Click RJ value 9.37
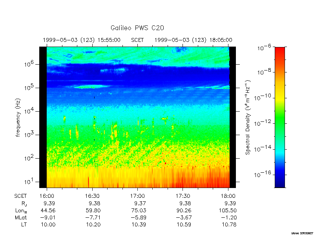This screenshot has width=314, height=235. [x=140, y=203]
